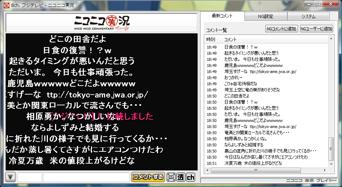The width and height of the screenshot is (342, 187).
Task: Click the horizontal scrollbar thumb
Action: click(x=256, y=170)
